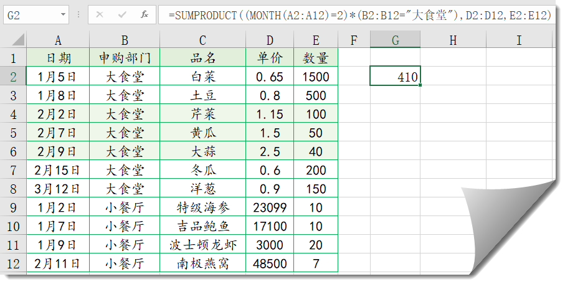Select the 南极燕窝 cell

[x=203, y=264]
